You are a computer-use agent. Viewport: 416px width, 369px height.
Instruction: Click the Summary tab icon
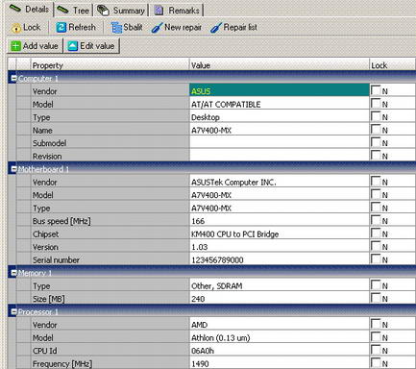[103, 11]
